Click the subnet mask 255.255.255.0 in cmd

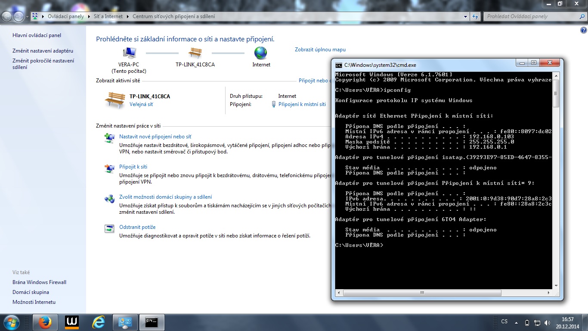click(x=492, y=142)
